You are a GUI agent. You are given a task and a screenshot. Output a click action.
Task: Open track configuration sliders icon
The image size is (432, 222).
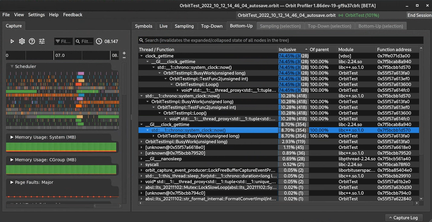click(42, 41)
